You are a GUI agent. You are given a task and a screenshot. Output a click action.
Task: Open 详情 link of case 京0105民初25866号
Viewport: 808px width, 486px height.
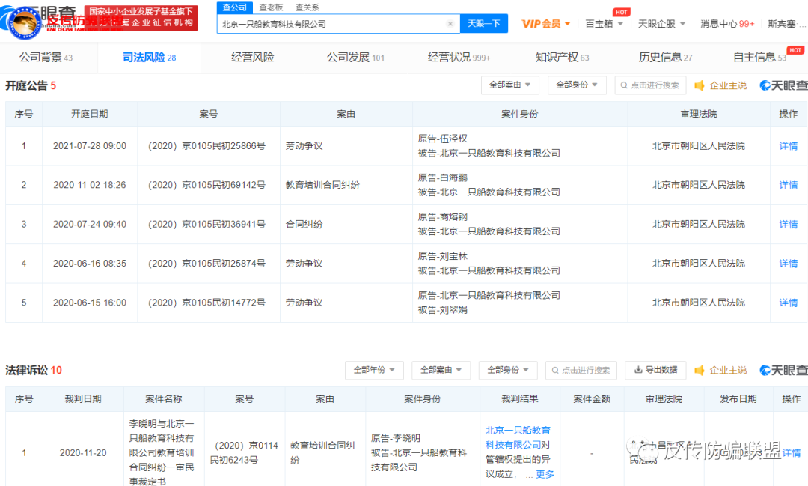(787, 146)
